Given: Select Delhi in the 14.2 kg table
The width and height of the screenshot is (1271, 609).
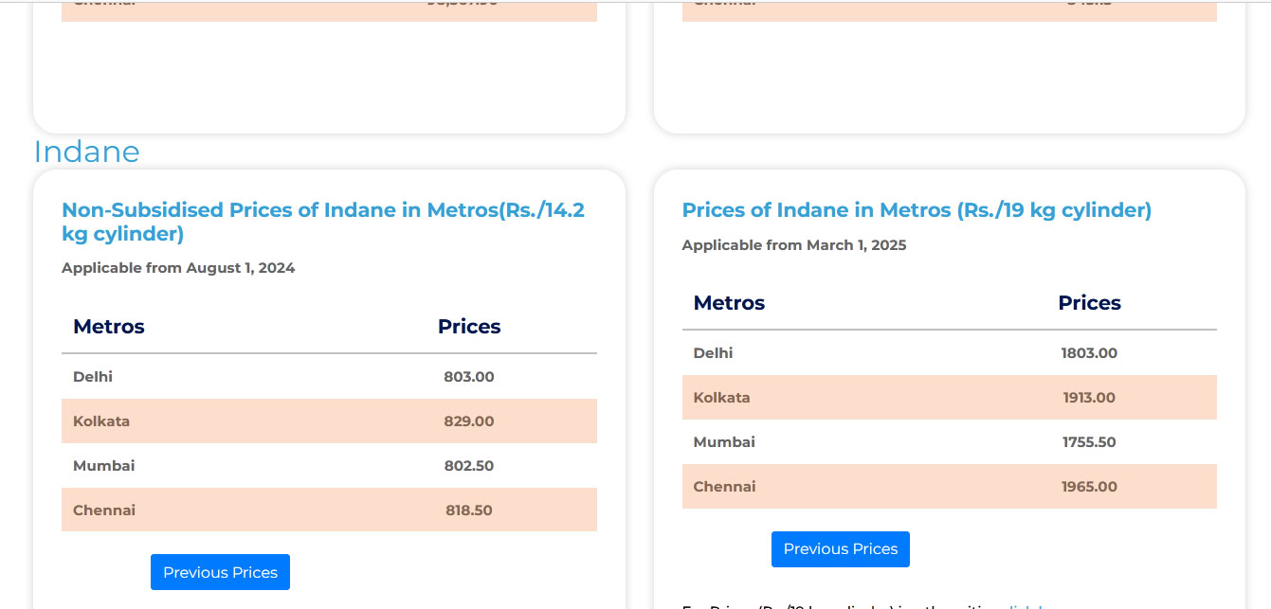Looking at the screenshot, I should tap(93, 377).
